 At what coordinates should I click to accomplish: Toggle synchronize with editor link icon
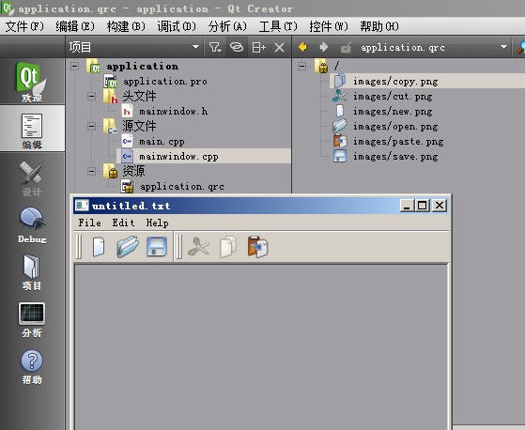(237, 47)
